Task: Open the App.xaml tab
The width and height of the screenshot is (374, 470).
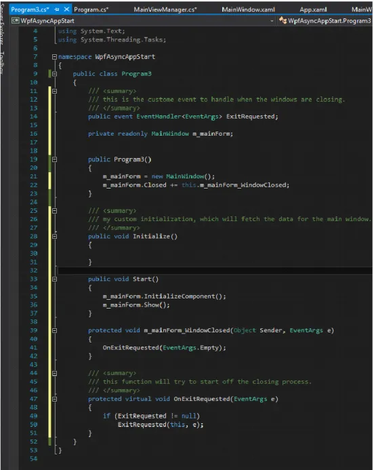Action: [313, 9]
